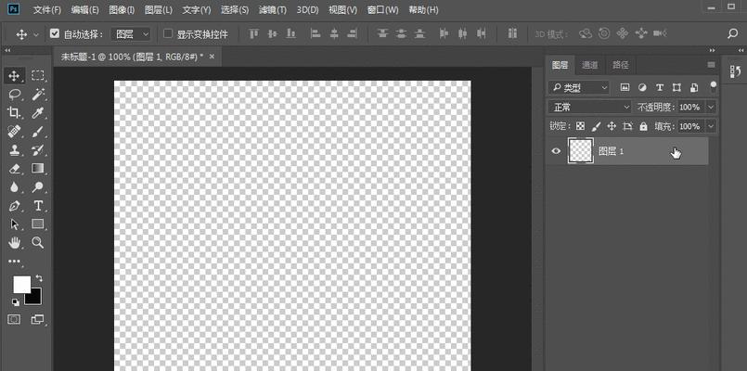Open the 正常 blend mode dropdown
747x371 pixels.
pos(590,108)
